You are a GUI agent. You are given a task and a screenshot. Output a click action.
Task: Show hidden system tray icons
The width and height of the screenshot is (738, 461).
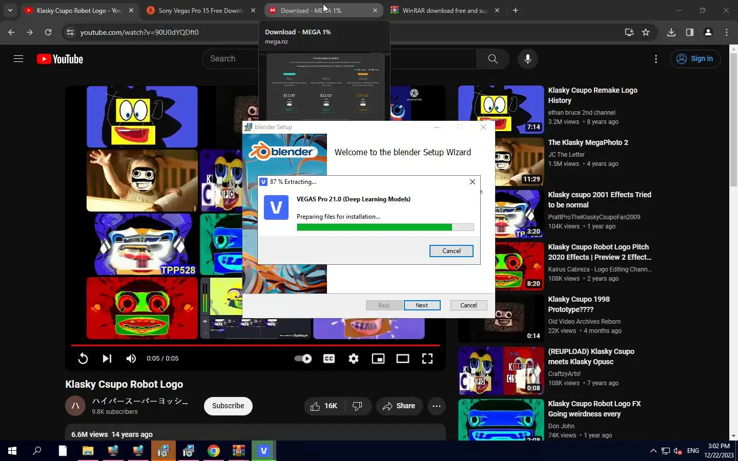653,451
